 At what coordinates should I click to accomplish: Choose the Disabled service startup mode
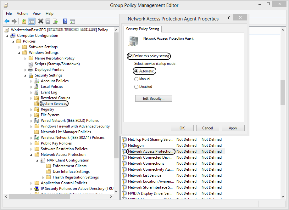click(x=136, y=87)
